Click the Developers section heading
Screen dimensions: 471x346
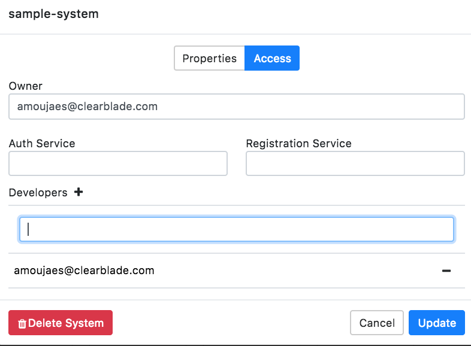[x=38, y=193]
